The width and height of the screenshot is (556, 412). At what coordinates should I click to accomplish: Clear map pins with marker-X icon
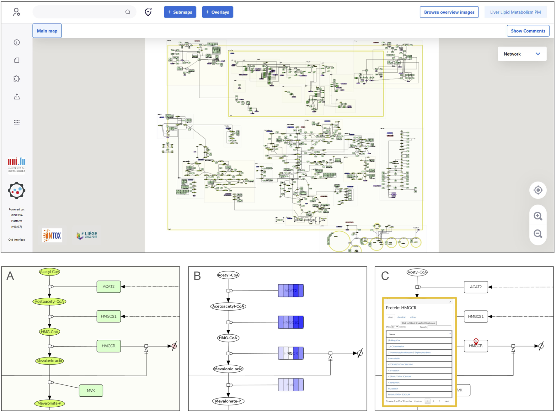(148, 12)
